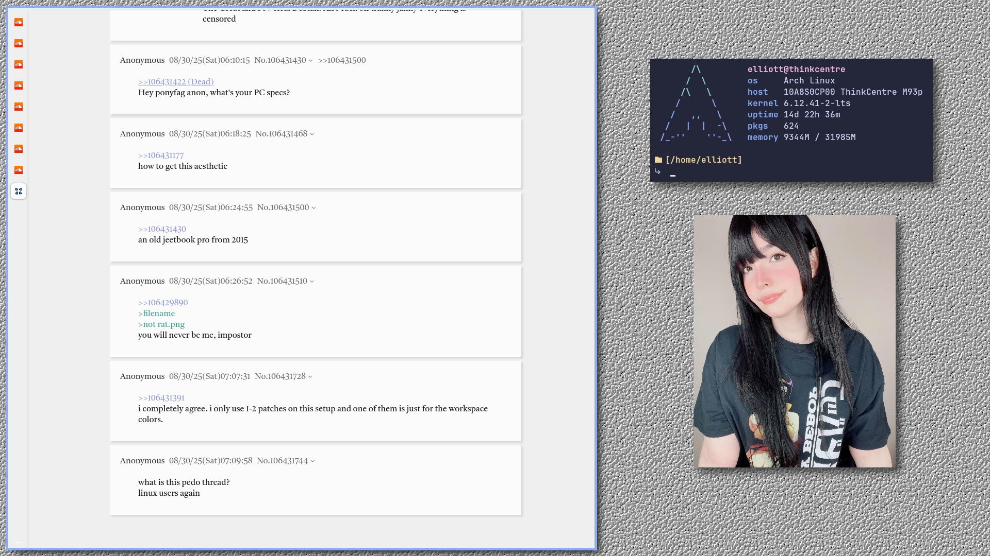Open post menu arrow beside No.106431500
The image size is (990, 556).
pyautogui.click(x=313, y=208)
